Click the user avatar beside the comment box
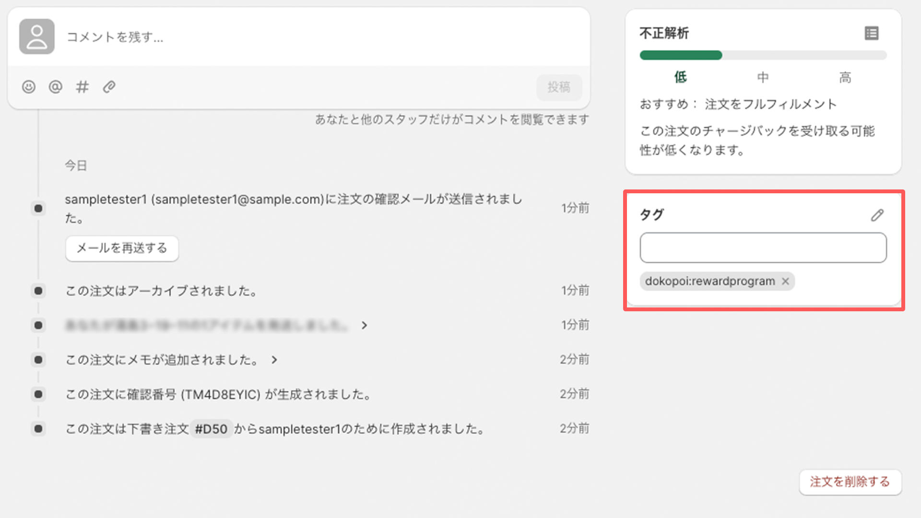 point(37,36)
